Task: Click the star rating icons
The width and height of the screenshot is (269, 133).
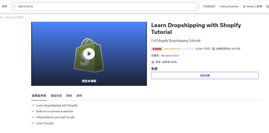Action: pyautogui.click(x=175, y=49)
